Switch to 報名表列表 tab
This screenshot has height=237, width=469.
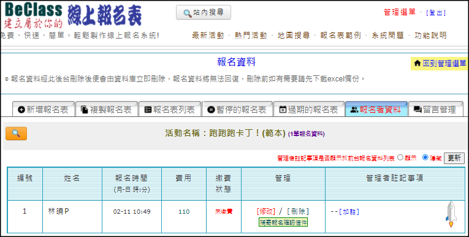(170, 110)
